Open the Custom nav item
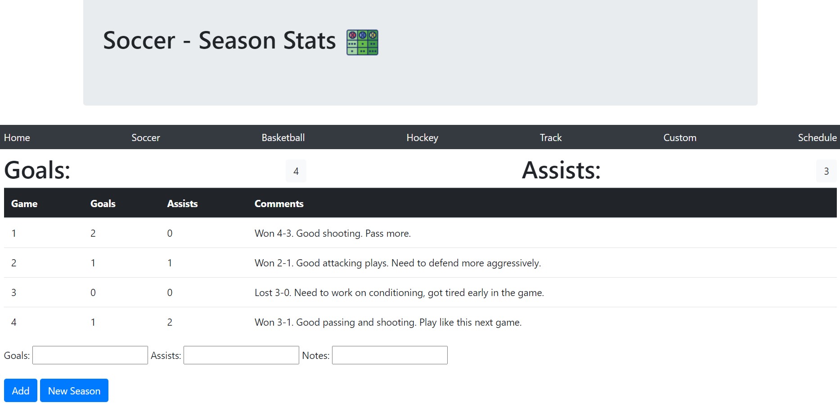 680,137
